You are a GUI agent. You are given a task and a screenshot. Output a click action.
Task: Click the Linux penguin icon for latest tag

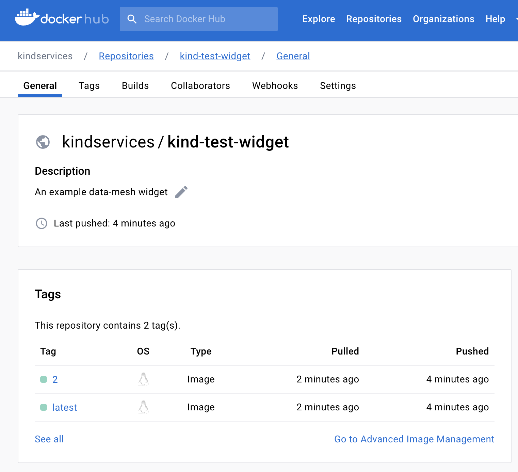pos(143,407)
